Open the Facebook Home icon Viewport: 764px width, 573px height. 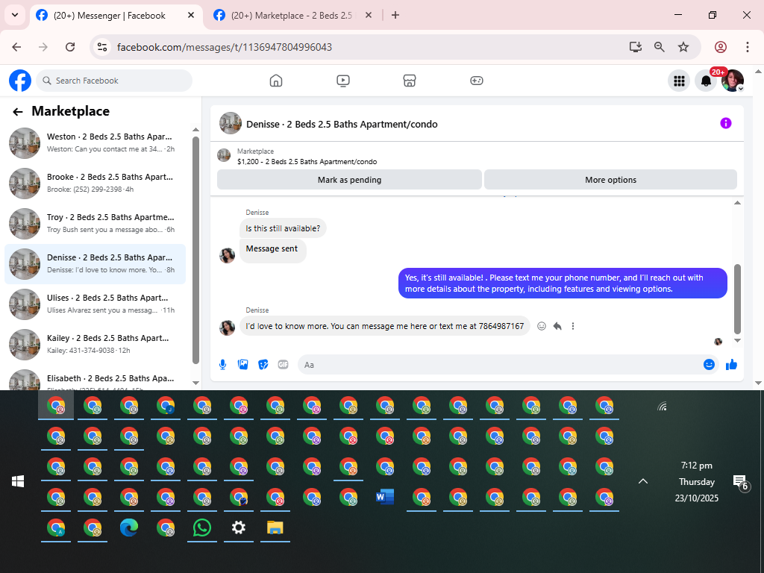point(276,81)
